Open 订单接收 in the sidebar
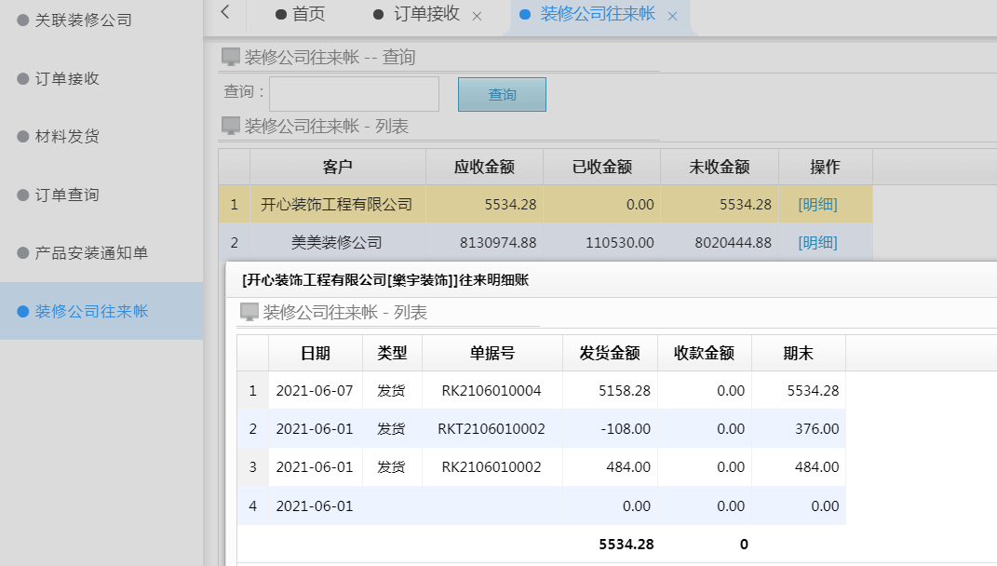Viewport: 997px width, 566px height. click(67, 78)
